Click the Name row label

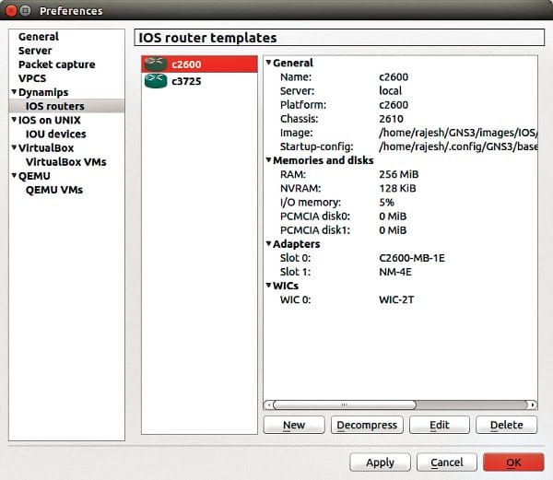296,76
